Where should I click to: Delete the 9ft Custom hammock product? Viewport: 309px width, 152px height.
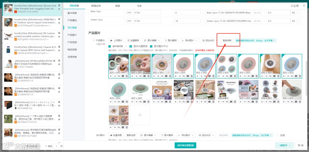coord(59,33)
